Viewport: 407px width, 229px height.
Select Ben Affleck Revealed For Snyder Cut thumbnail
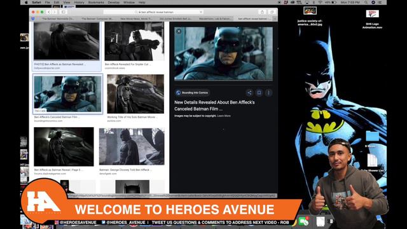coord(134,41)
